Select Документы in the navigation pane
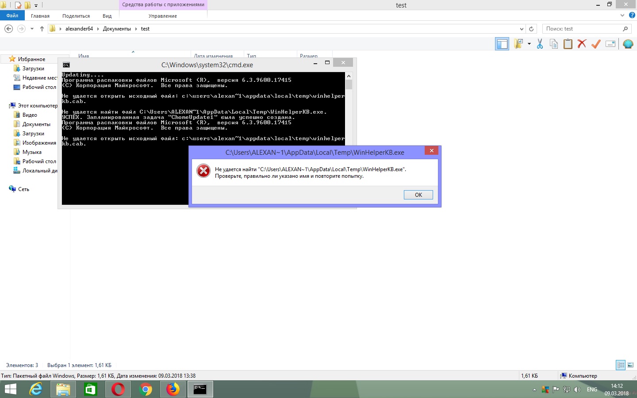Screen dimensions: 637x398 coord(36,124)
